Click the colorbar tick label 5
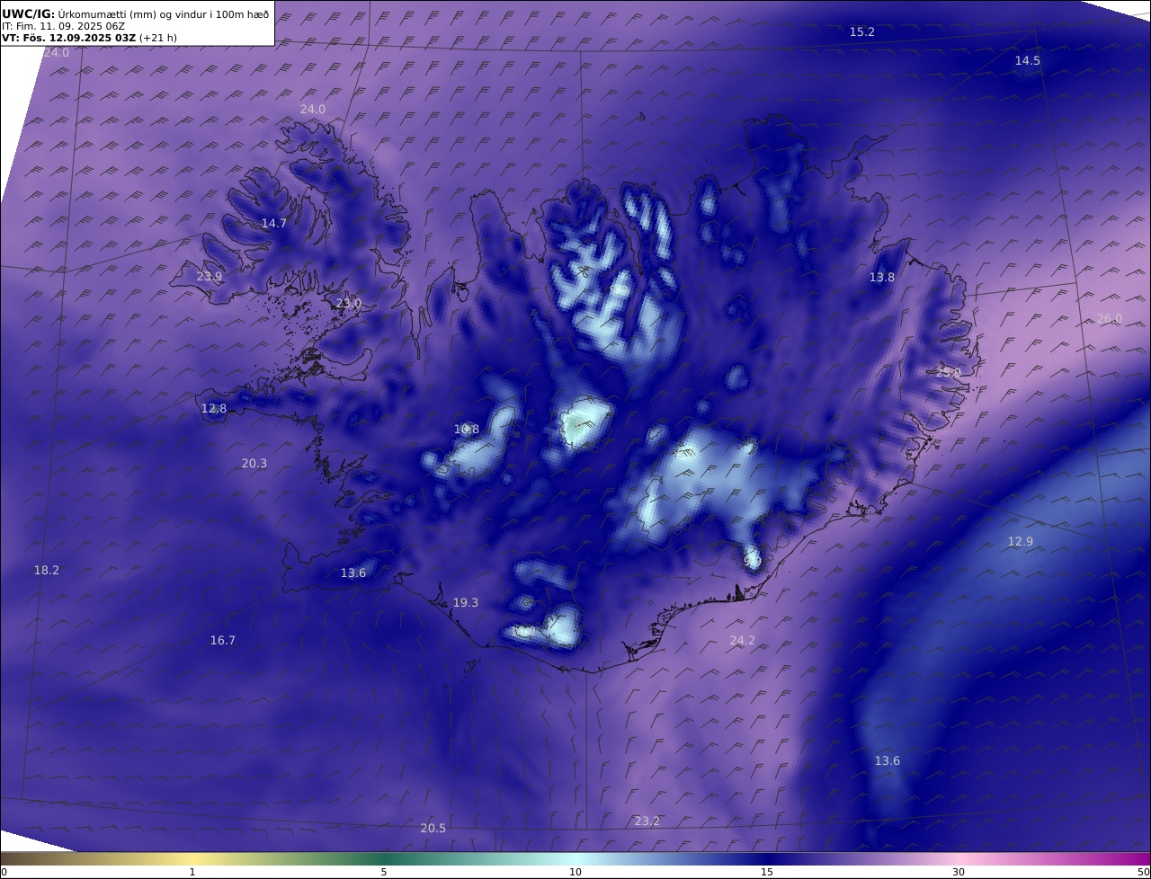 pos(384,872)
